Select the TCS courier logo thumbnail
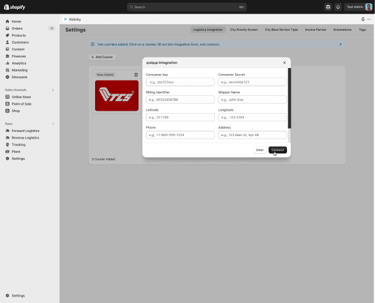The image size is (375, 303). point(117,95)
